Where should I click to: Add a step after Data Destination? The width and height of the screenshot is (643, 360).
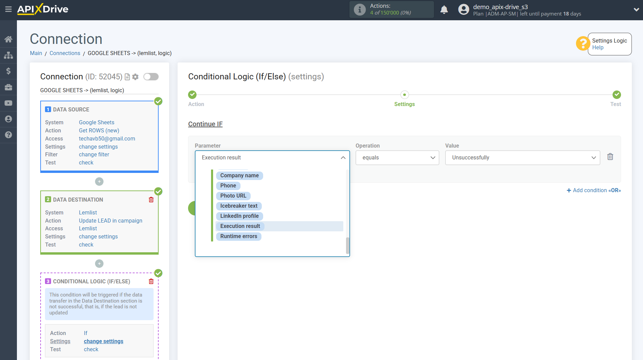pos(99,263)
